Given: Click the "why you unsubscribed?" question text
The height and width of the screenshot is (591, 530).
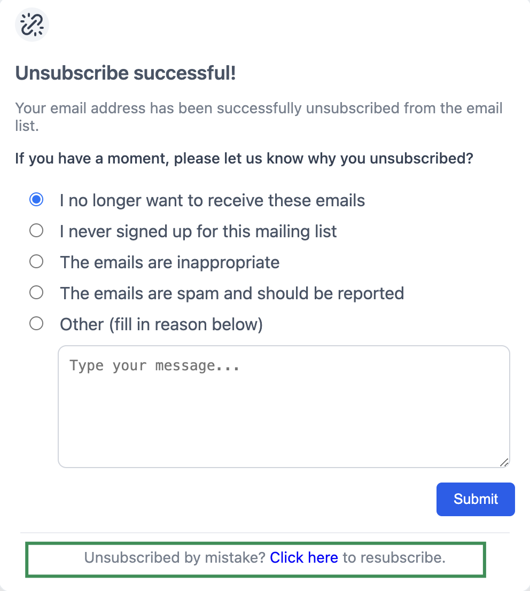Looking at the screenshot, I should [x=244, y=159].
